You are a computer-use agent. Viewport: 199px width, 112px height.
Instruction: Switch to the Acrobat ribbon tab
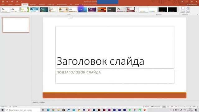click(x=77, y=5)
